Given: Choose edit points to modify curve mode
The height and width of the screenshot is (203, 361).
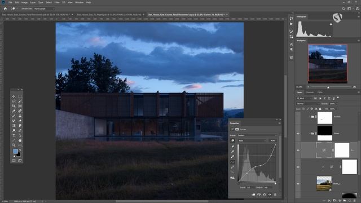Looking at the screenshot, I should click(232, 162).
